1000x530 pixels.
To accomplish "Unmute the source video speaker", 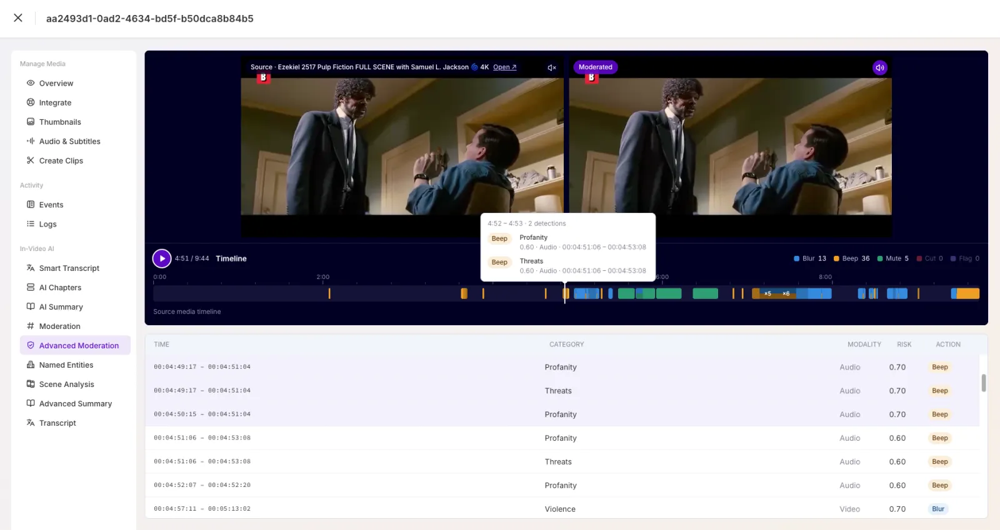I will pos(552,67).
